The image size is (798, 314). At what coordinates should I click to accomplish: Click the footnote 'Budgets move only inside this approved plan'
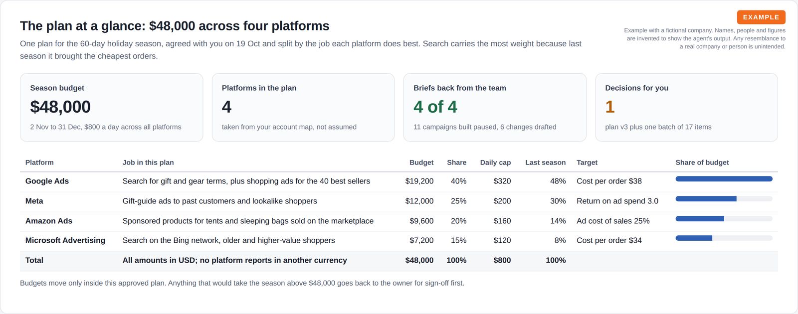242,283
